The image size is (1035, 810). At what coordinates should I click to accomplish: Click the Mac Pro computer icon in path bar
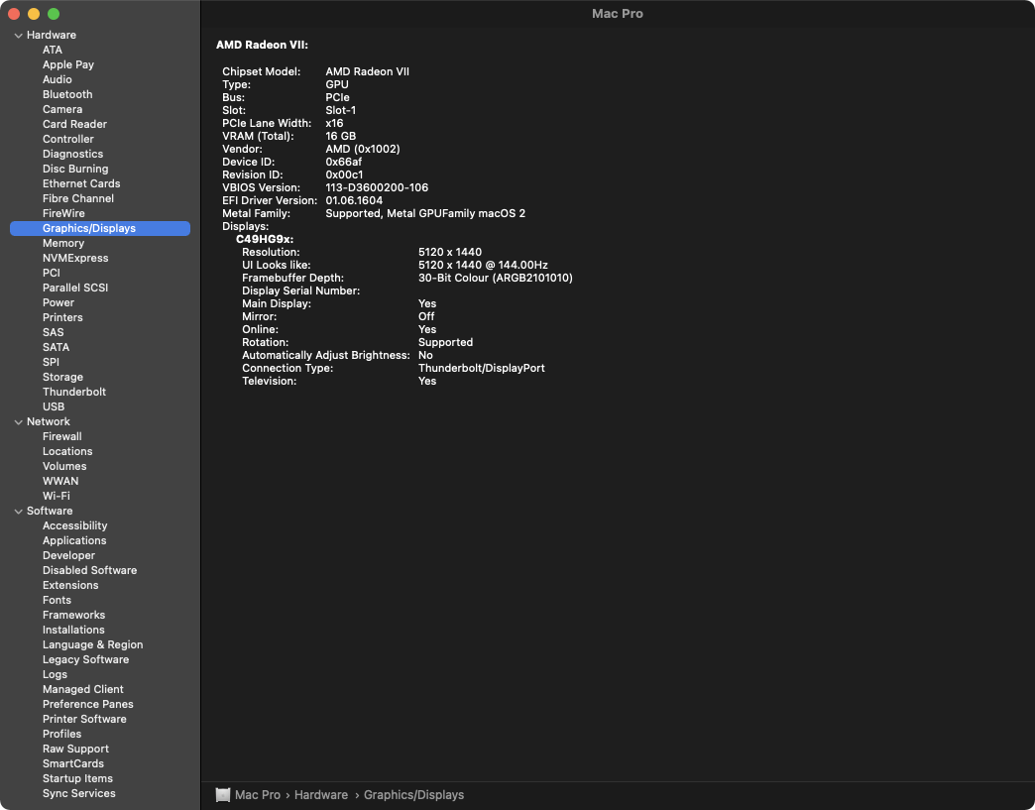(223, 795)
